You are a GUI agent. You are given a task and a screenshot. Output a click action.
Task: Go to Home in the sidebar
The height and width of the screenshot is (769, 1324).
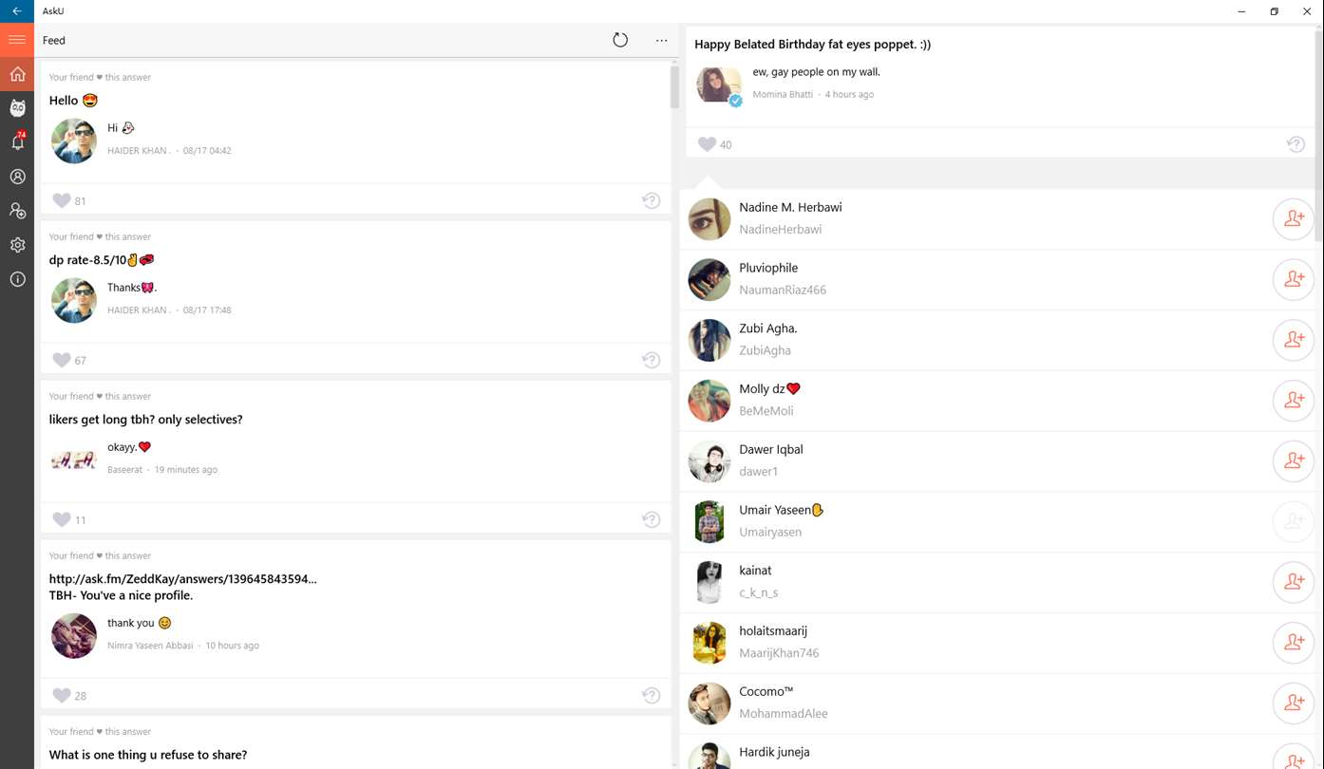coord(17,74)
